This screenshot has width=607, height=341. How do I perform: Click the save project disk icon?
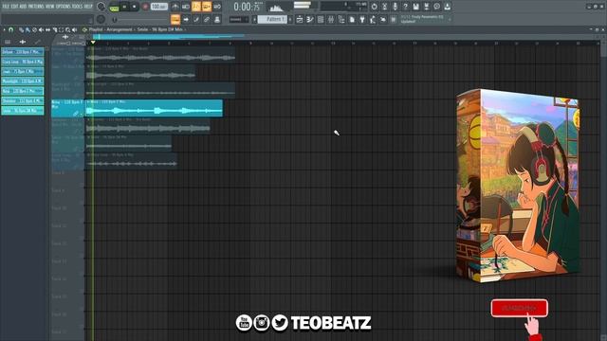coord(415,7)
